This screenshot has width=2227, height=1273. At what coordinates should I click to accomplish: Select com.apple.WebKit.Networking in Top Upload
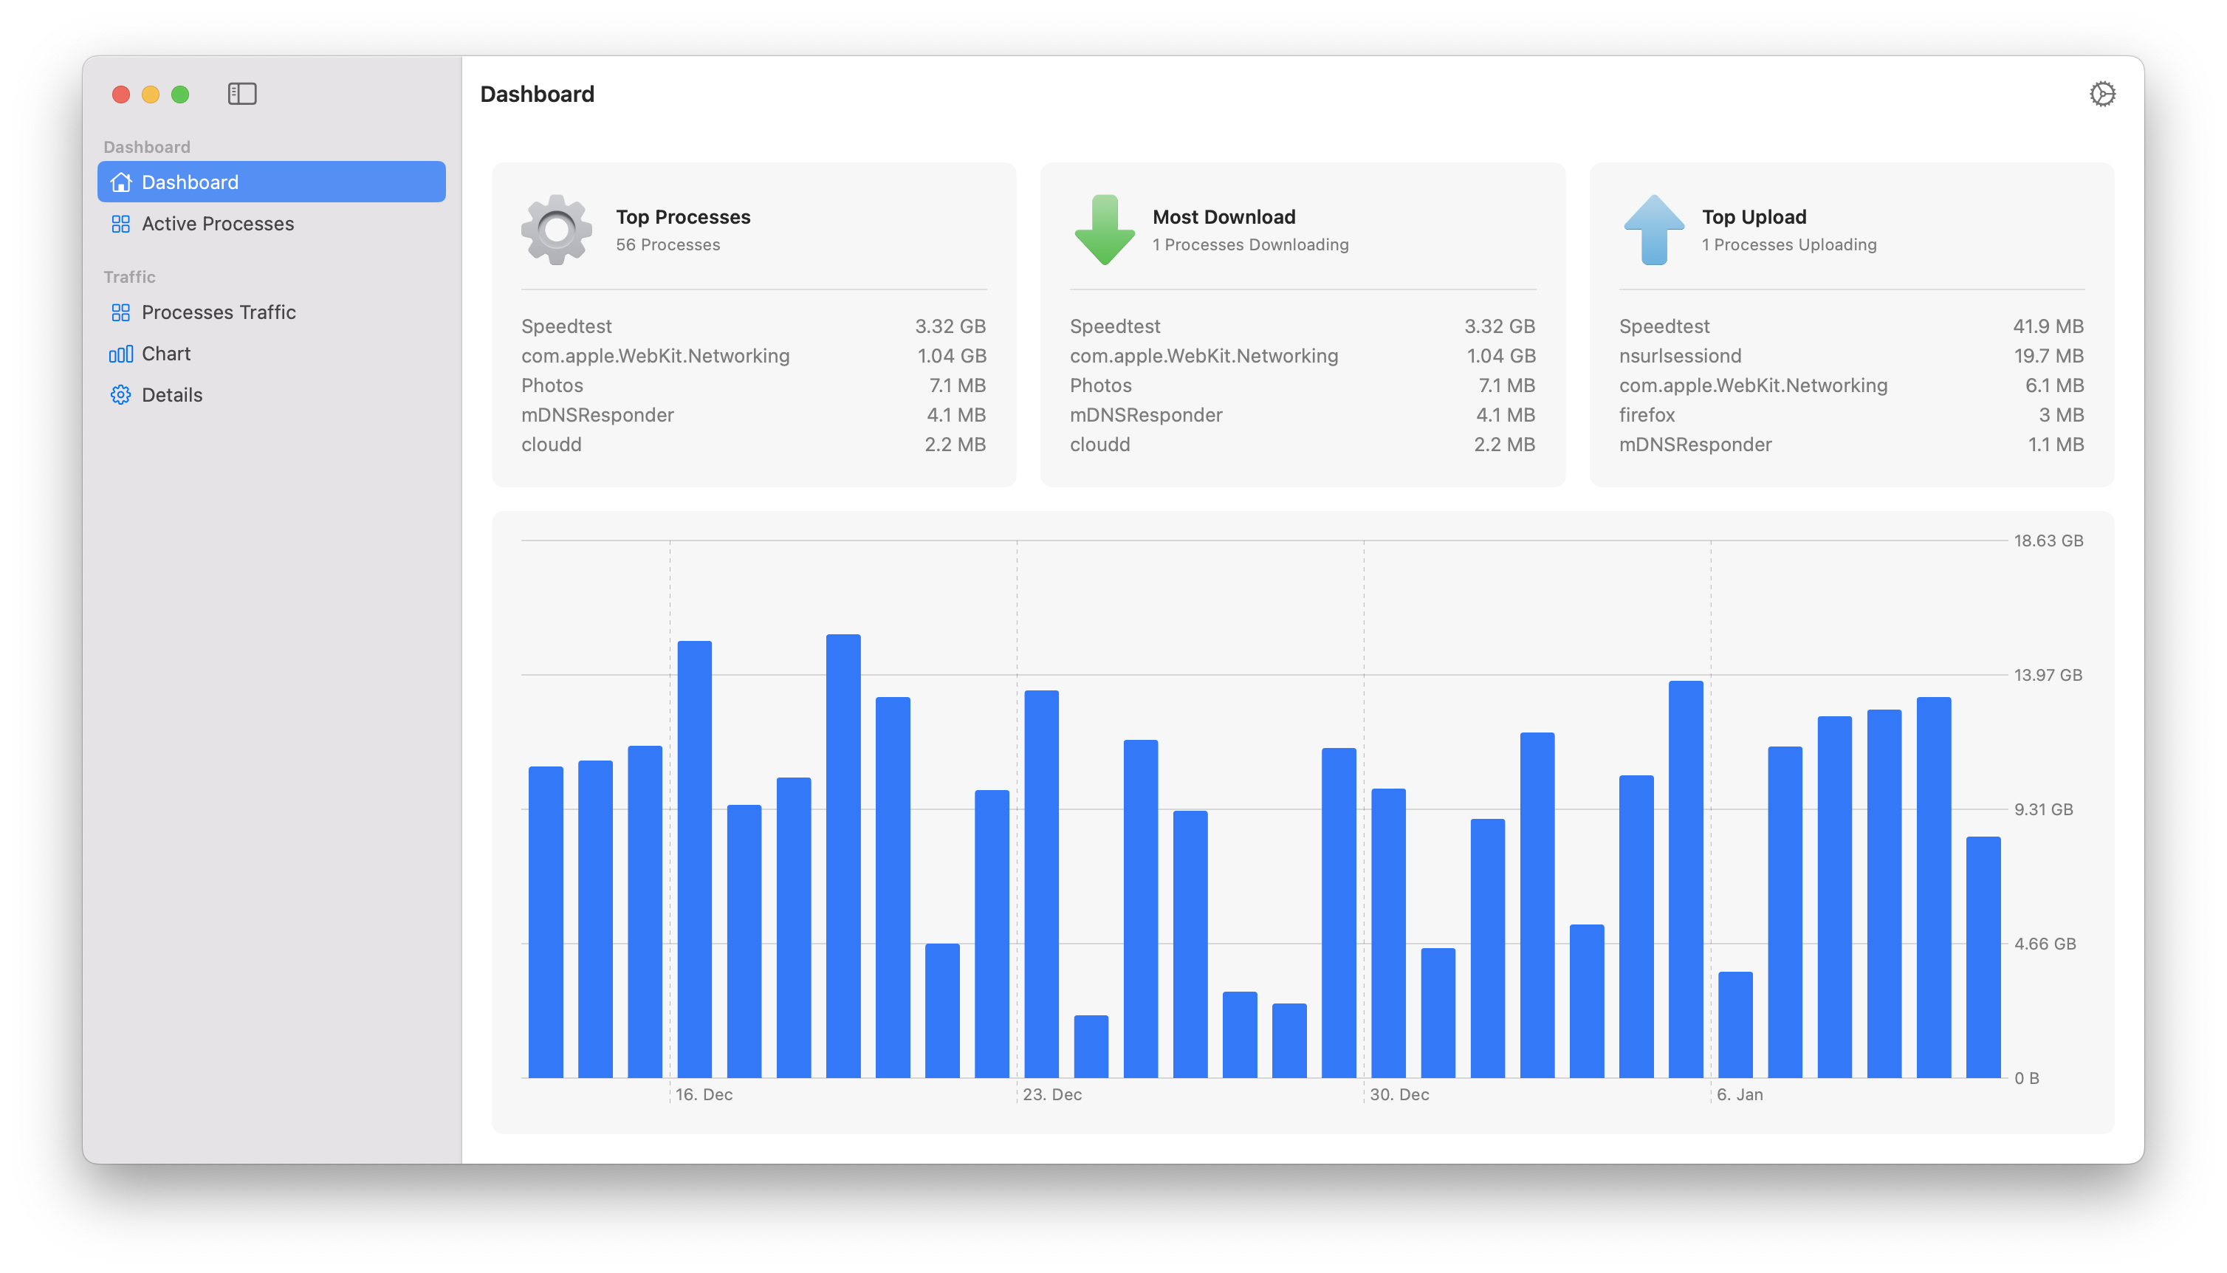click(1851, 385)
